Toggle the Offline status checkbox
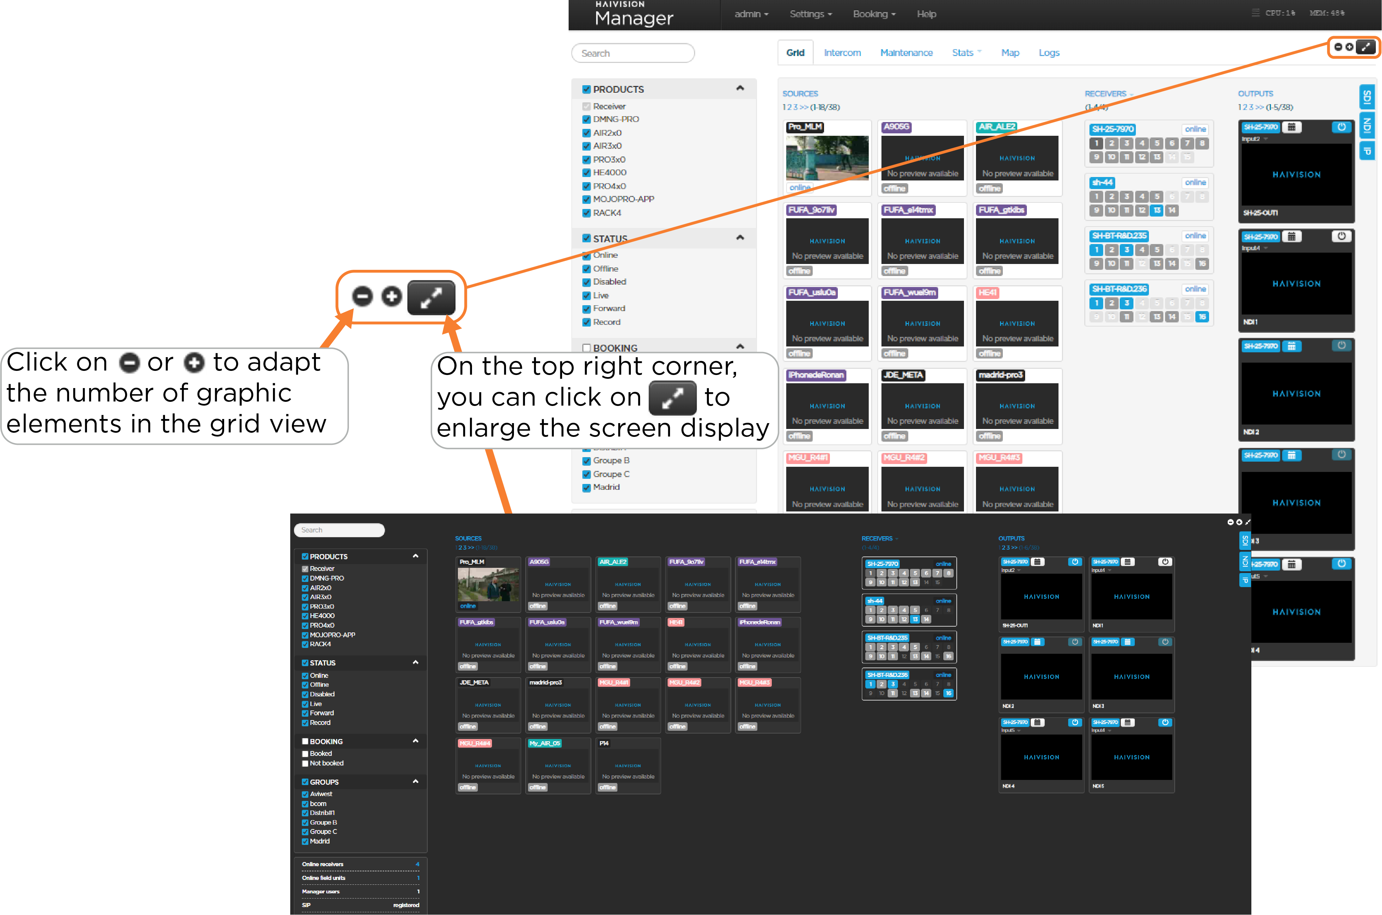 coord(586,269)
